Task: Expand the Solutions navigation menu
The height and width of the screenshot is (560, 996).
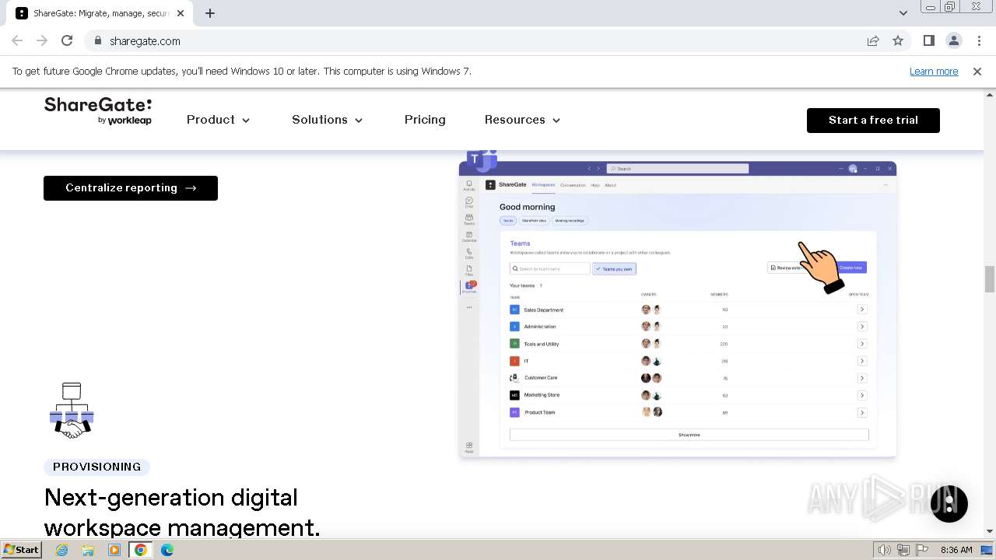Action: [x=328, y=120]
